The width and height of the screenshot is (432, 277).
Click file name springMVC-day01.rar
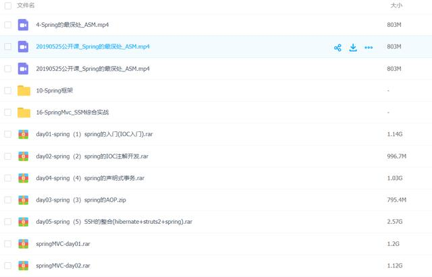point(63,244)
